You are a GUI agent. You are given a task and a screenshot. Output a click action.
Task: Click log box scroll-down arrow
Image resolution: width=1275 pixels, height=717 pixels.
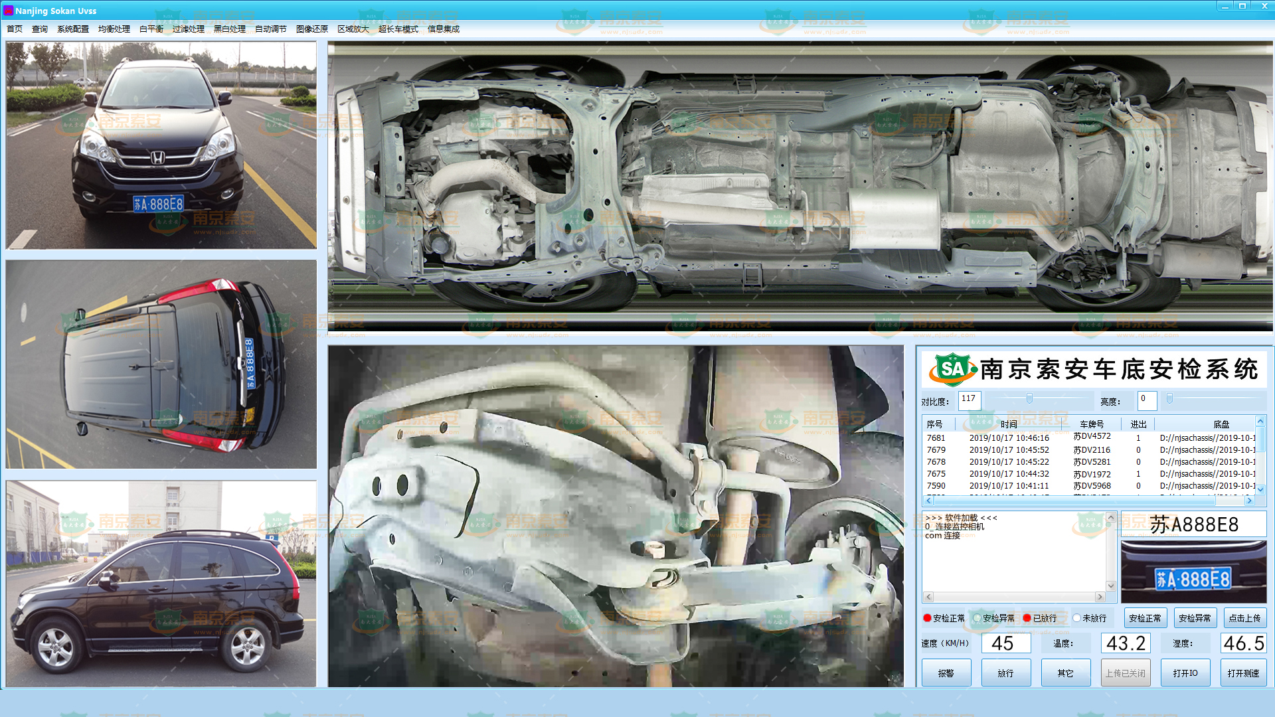pos(1110,586)
